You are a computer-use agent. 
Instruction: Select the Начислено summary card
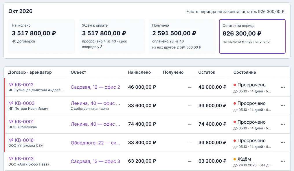(42, 36)
